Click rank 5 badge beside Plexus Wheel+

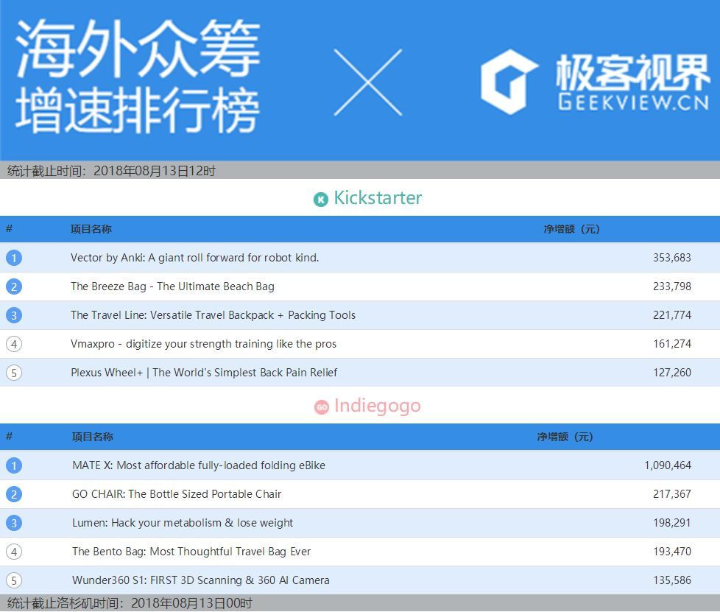pyautogui.click(x=14, y=373)
